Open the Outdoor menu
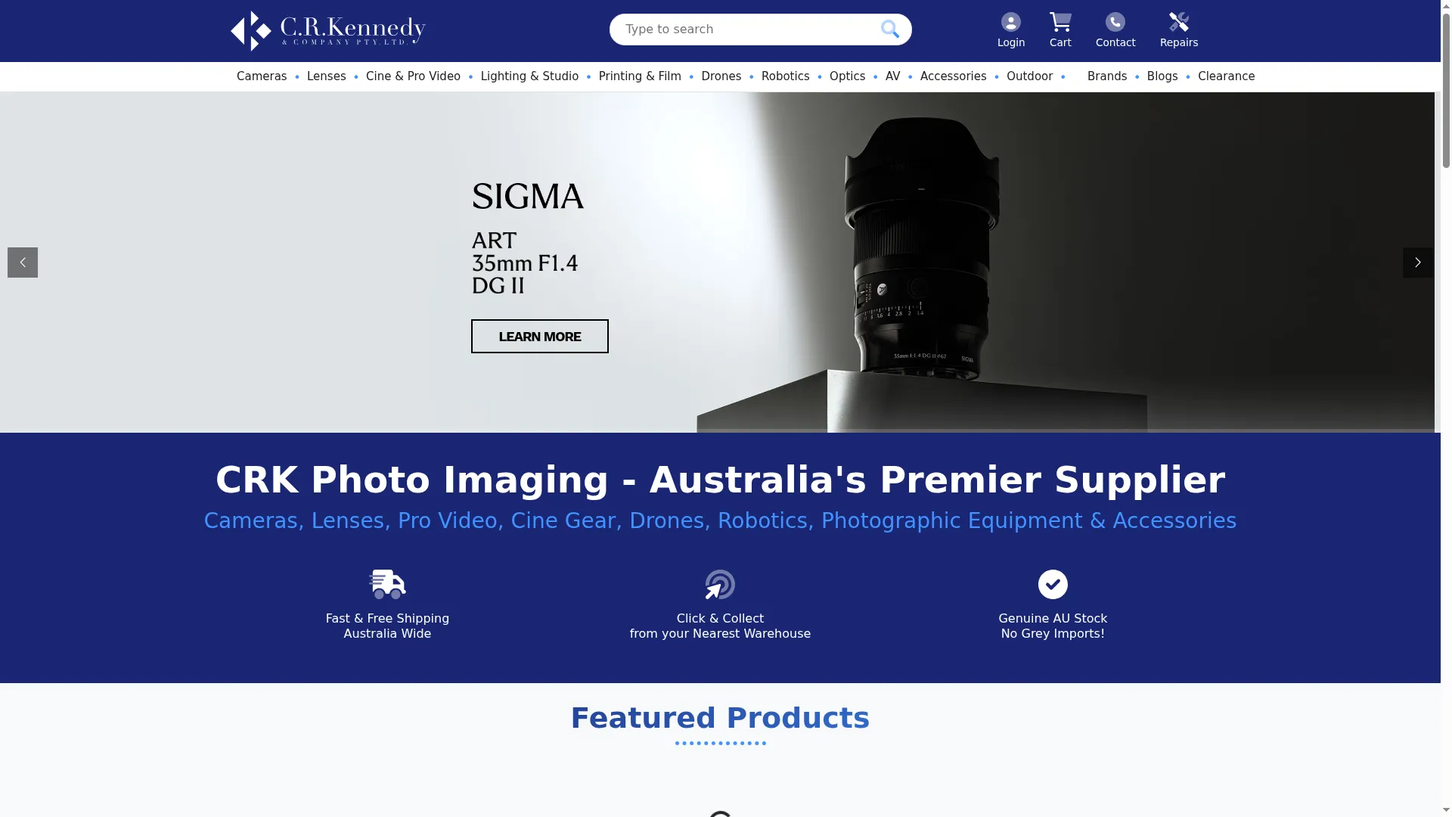Image resolution: width=1452 pixels, height=817 pixels. click(x=1029, y=76)
